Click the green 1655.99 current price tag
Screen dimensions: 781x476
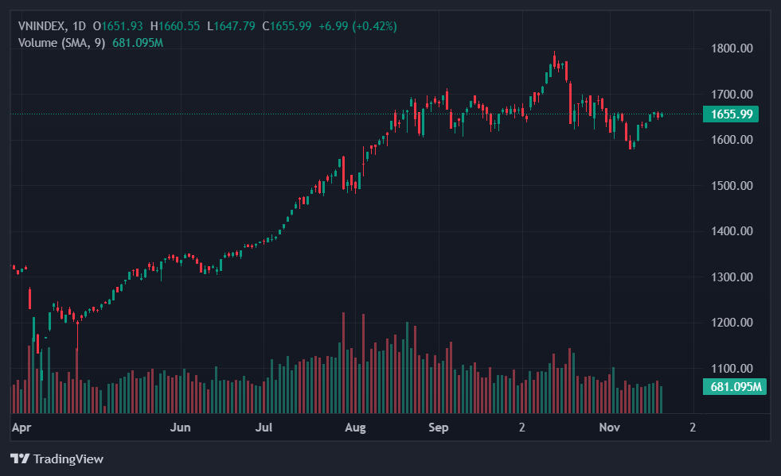coord(731,114)
